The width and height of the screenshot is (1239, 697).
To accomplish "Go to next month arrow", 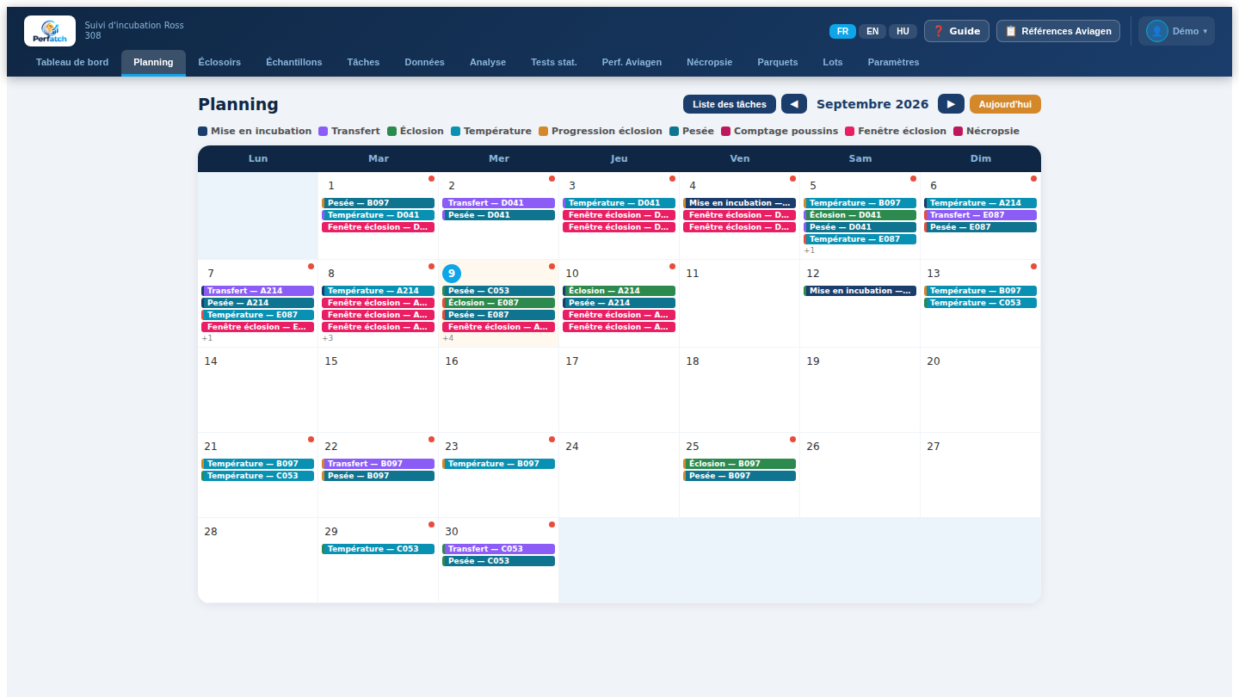I will coord(951,104).
